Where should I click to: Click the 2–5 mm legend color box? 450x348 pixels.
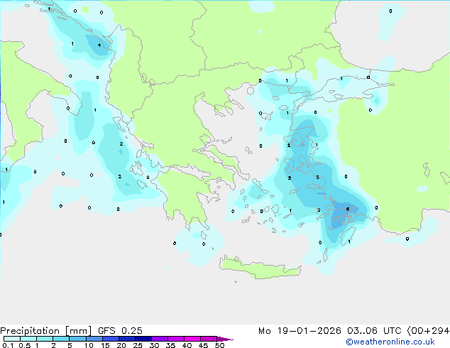[61, 339]
